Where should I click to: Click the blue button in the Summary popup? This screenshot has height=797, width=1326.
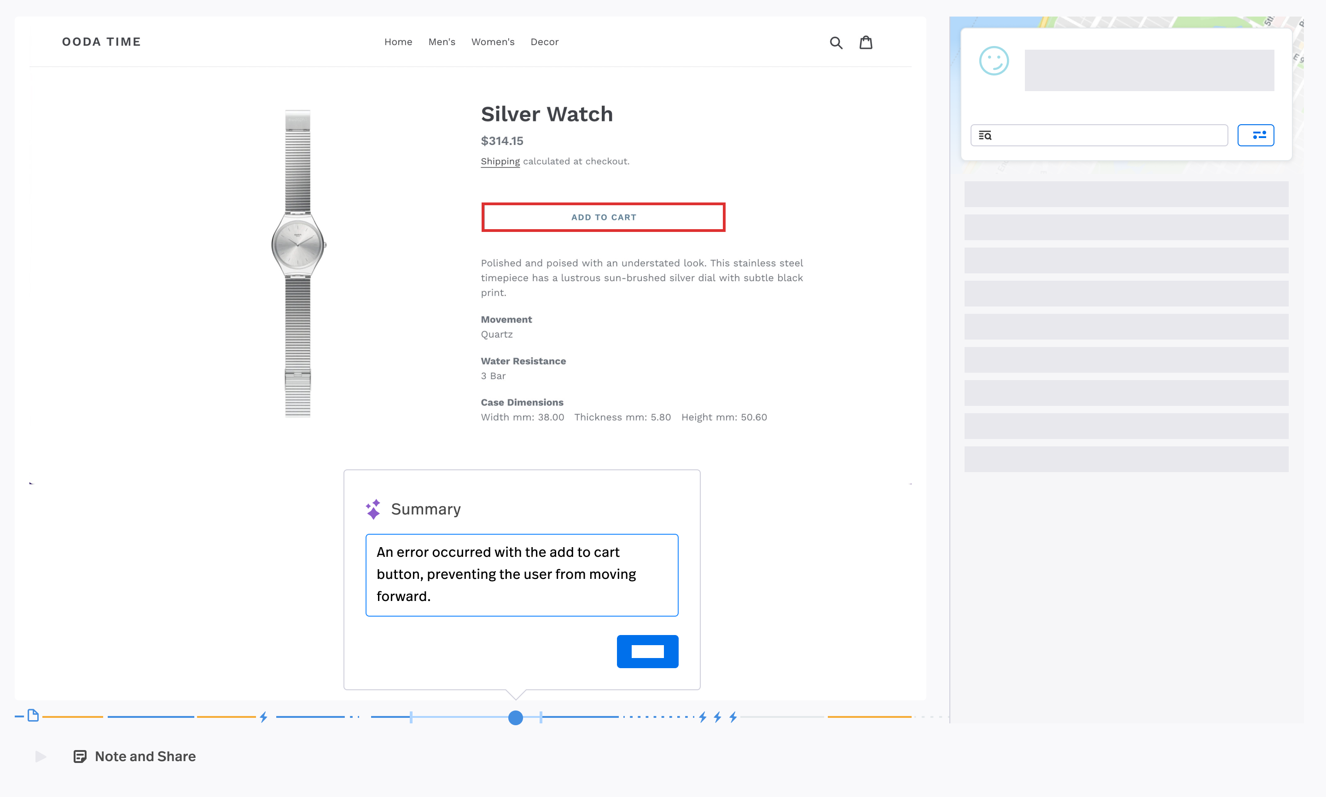647,651
